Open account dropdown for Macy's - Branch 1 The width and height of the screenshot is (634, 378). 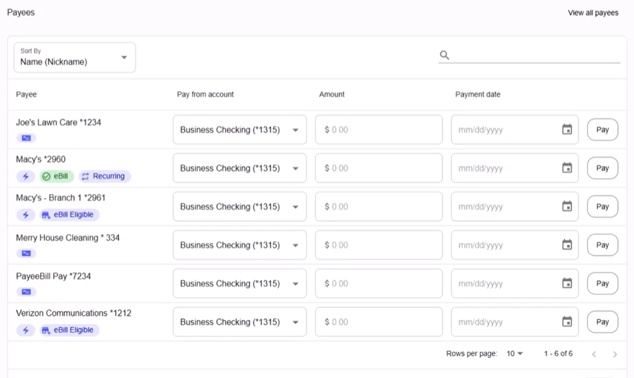pos(239,207)
